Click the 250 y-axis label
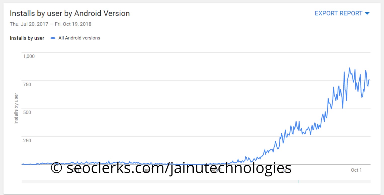The image size is (384, 195). [27, 140]
